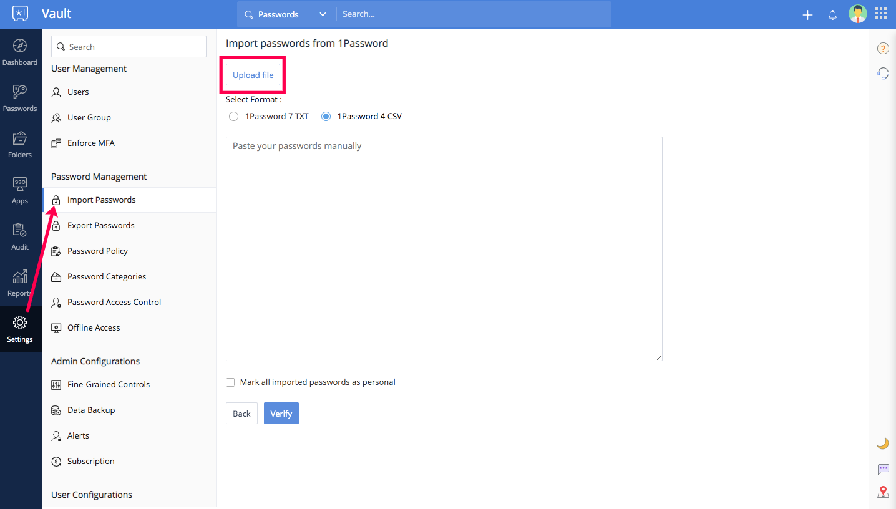Toggle night mode moon icon

883,444
